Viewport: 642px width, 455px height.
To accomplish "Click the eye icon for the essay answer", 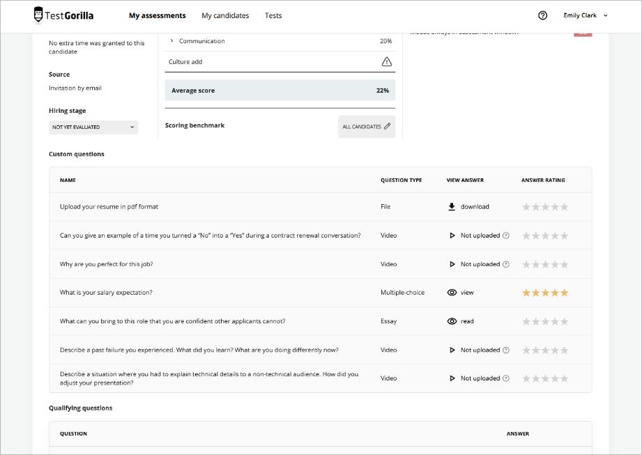I will 452,321.
